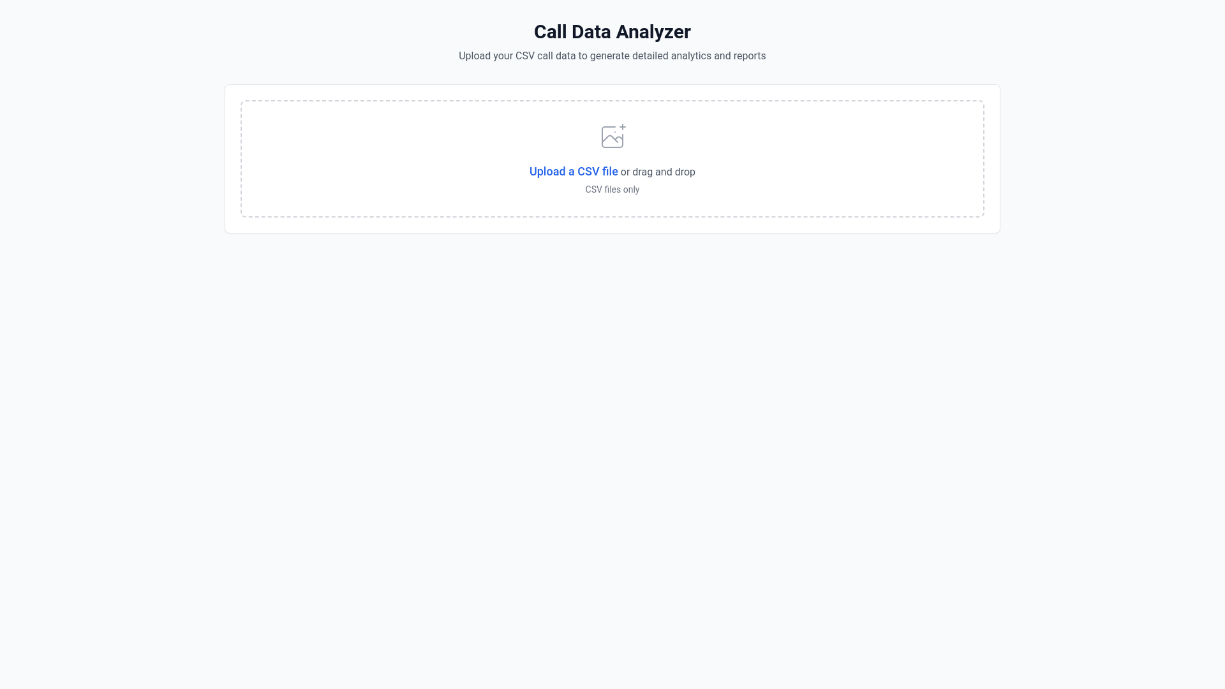
Task: Click the empty grey page background below the card
Action: 612,447
